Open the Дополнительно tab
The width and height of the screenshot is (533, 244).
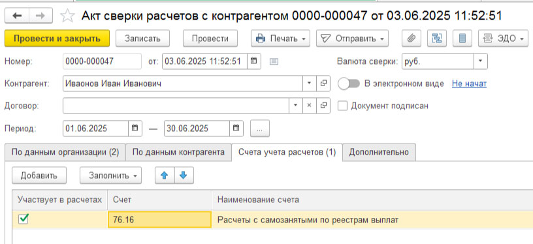pyautogui.click(x=379, y=152)
